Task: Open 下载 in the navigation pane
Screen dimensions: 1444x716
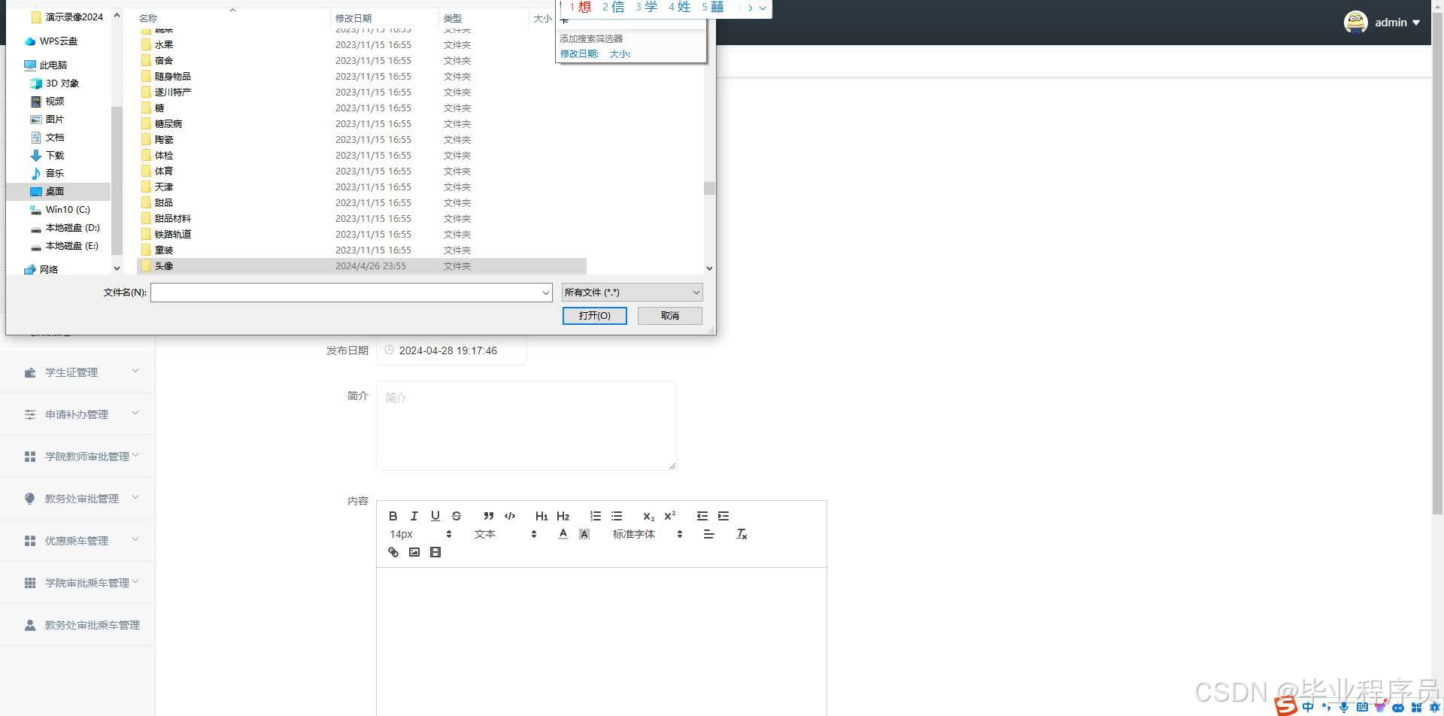Action: point(55,156)
